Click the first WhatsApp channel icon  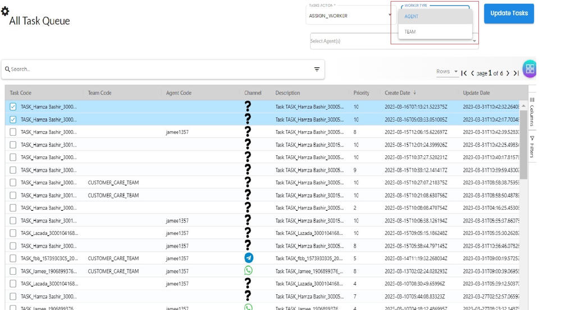(248, 271)
